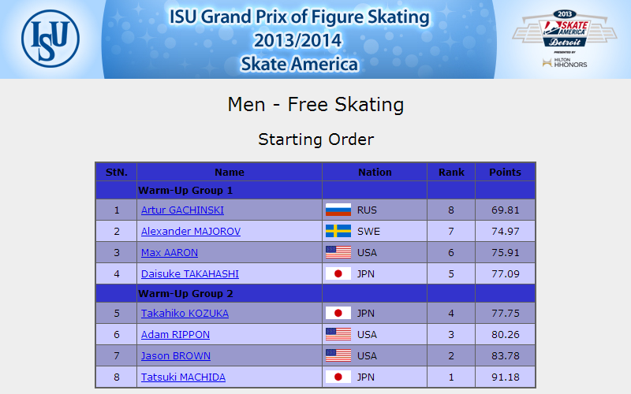Click the ISU circular logo
This screenshot has width=631, height=394.
(x=50, y=39)
